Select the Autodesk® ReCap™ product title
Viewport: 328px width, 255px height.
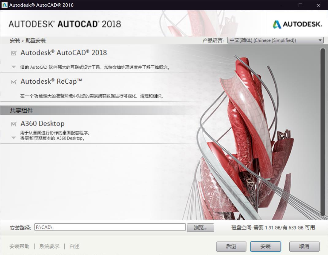coord(51,82)
